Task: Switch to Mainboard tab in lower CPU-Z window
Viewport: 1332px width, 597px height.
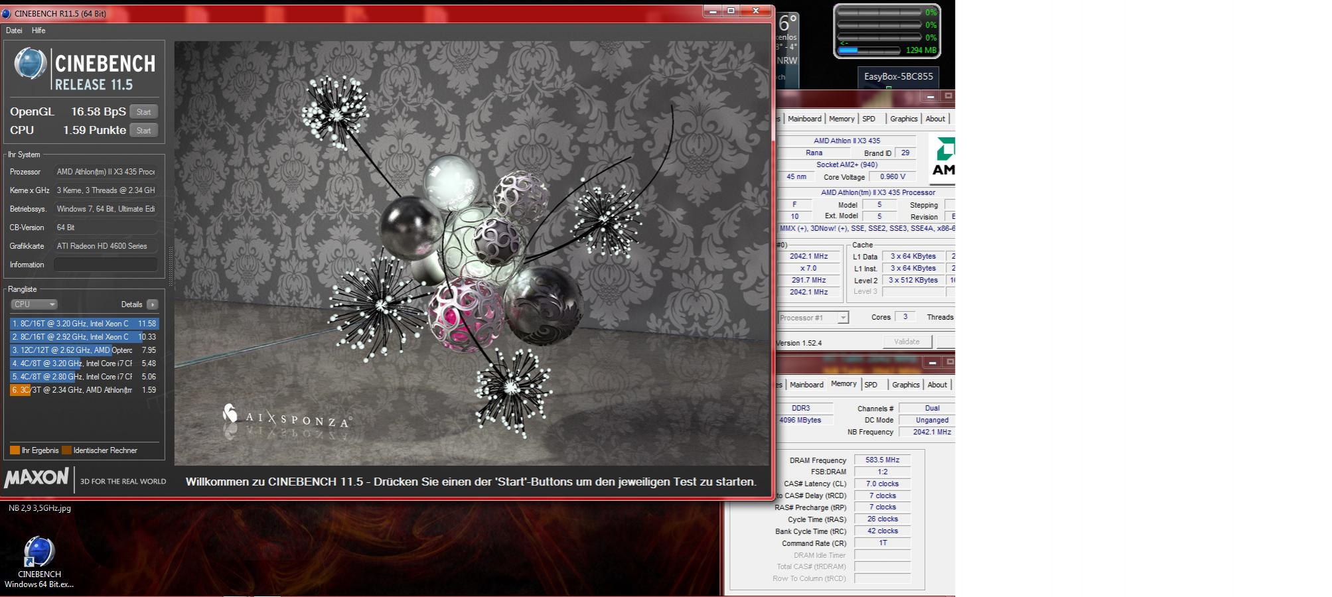Action: tap(806, 385)
